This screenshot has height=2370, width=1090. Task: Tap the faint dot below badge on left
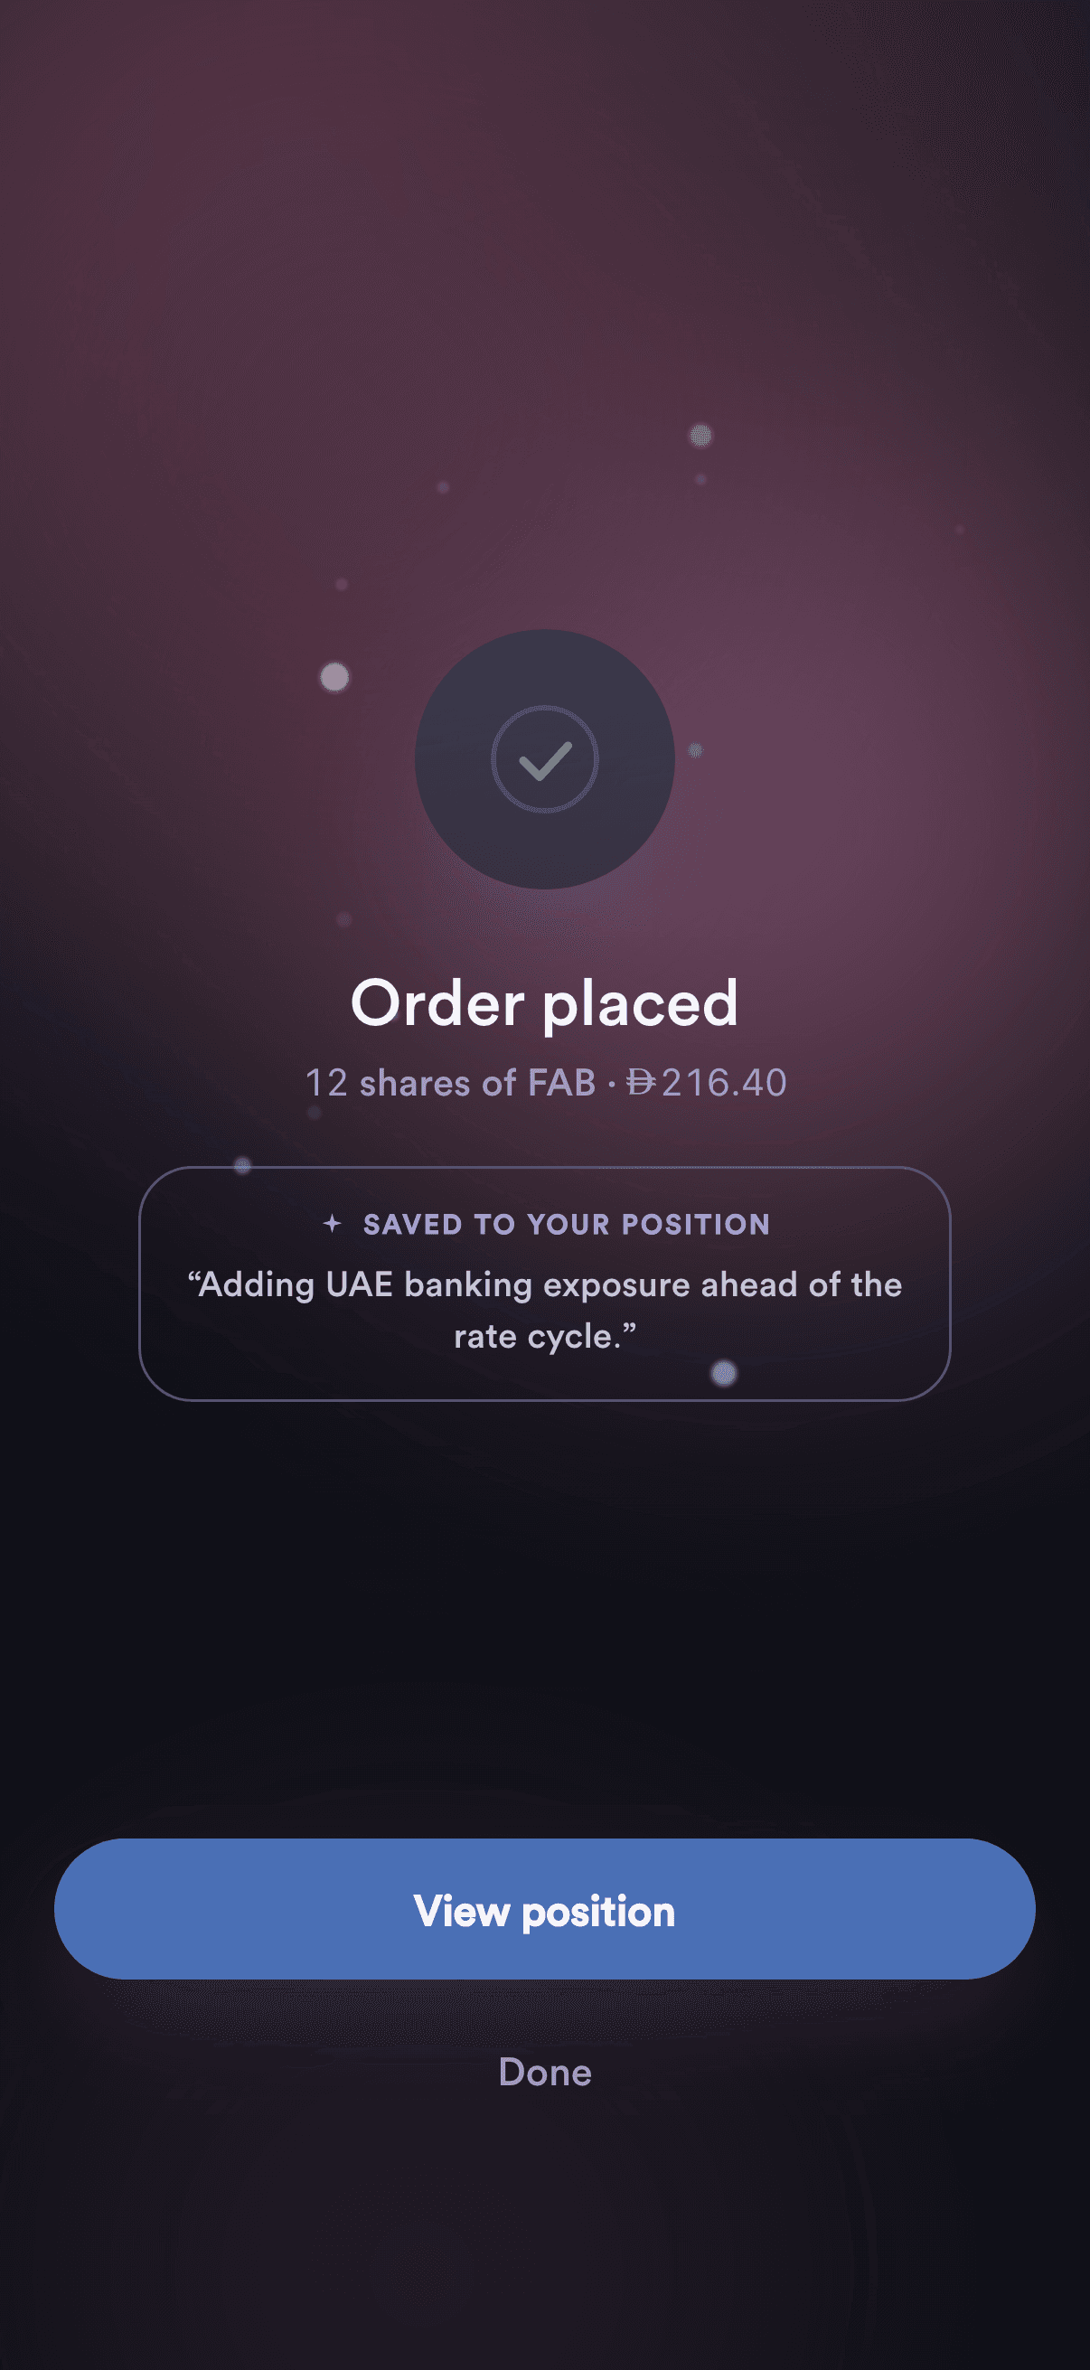tap(344, 919)
